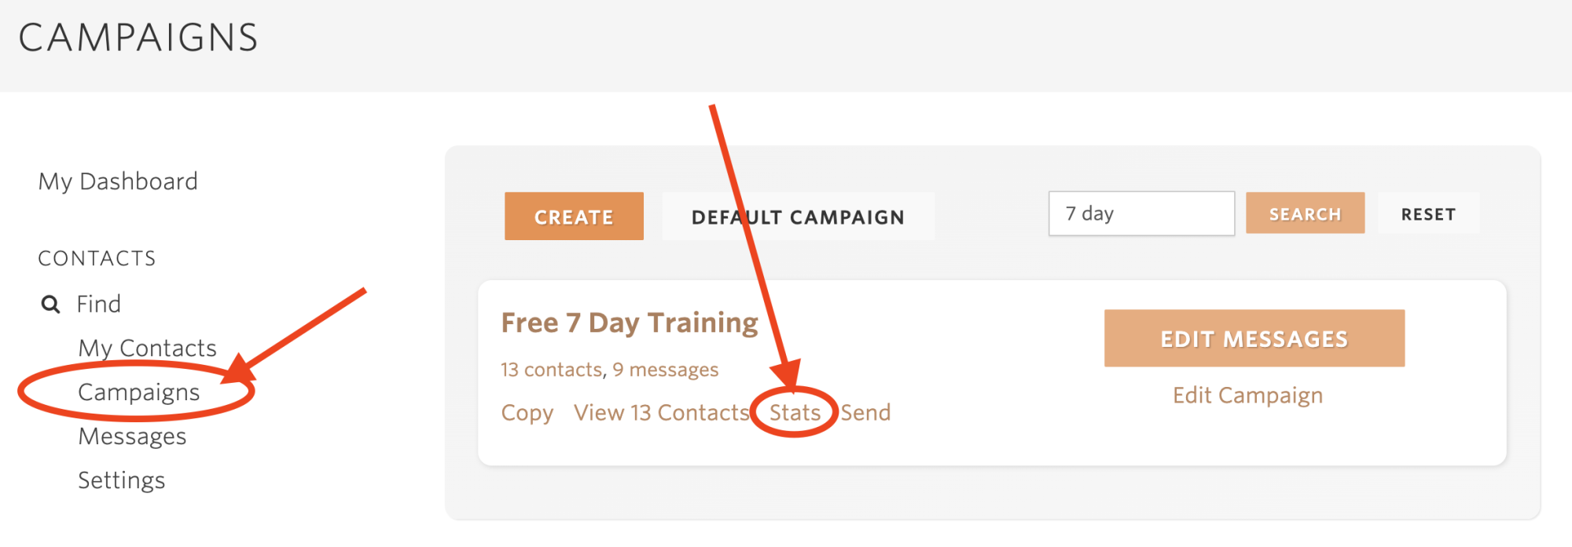
Task: Click the EDIT MESSAGES button
Action: coord(1254,338)
